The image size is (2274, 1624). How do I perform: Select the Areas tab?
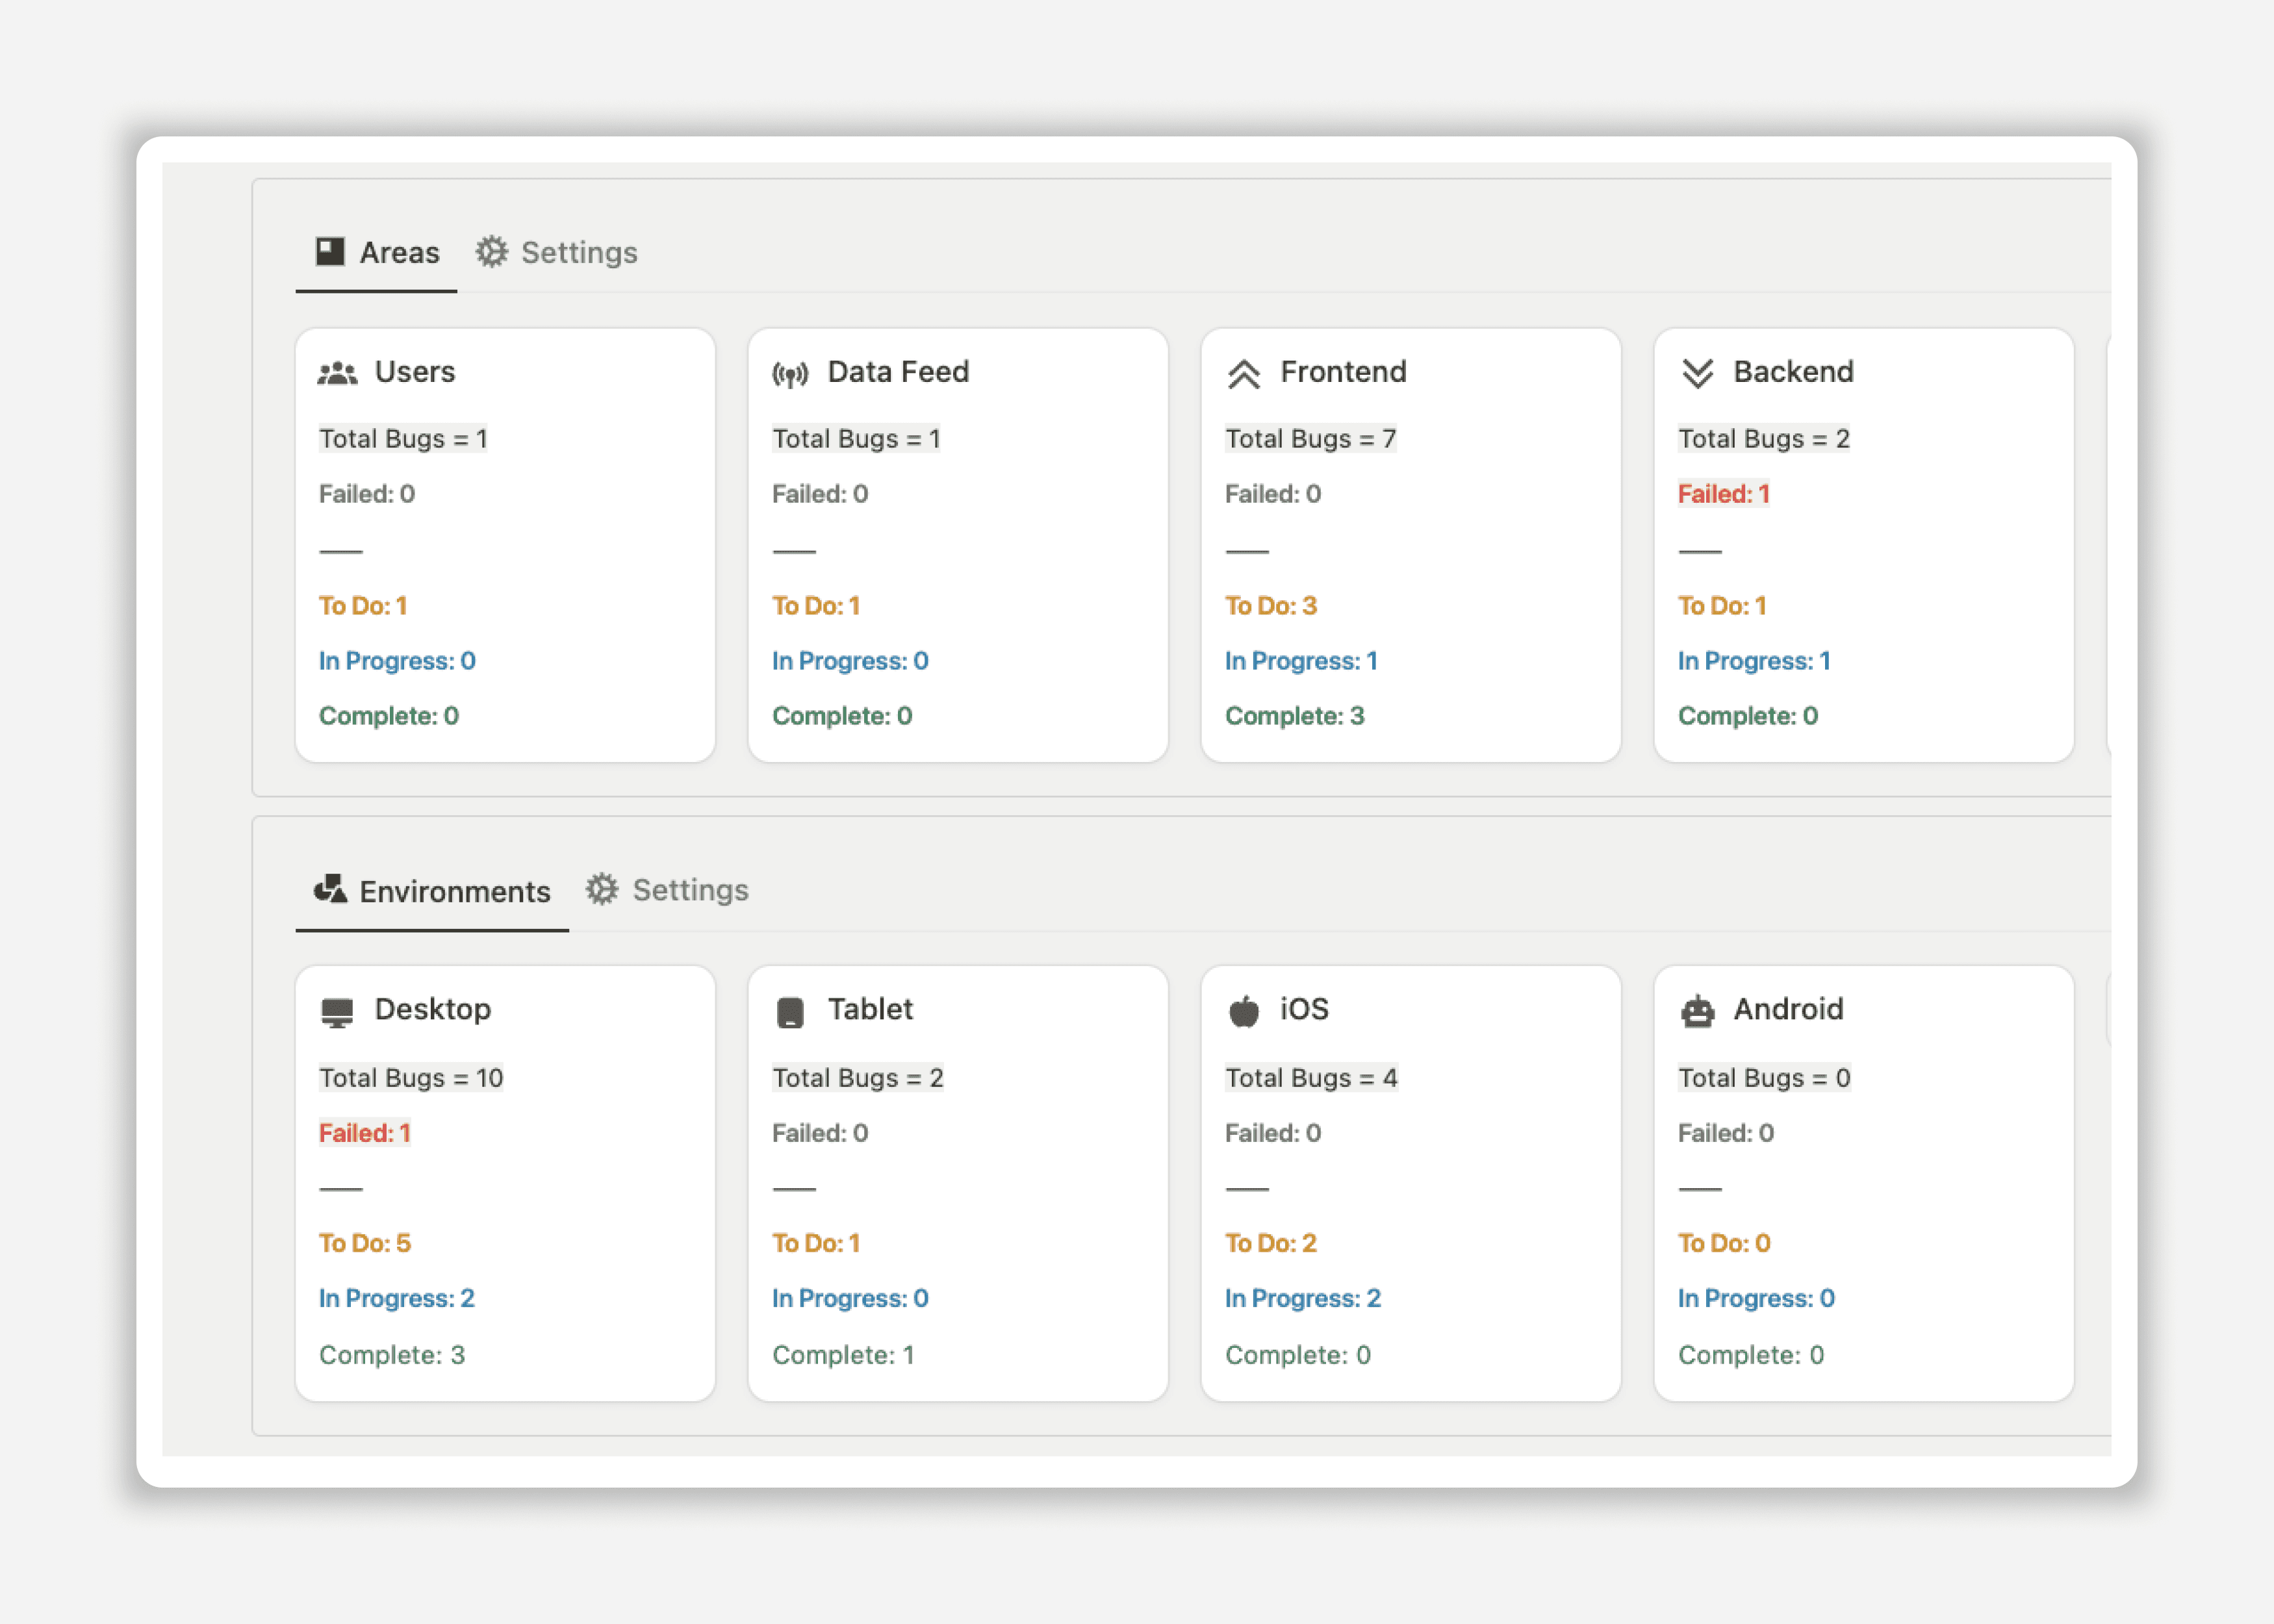pos(400,252)
